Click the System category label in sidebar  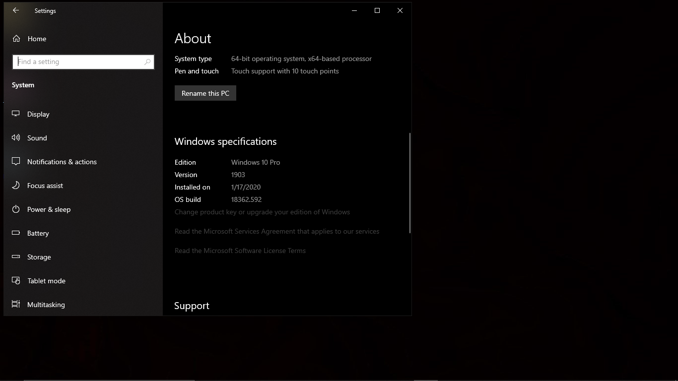click(23, 85)
